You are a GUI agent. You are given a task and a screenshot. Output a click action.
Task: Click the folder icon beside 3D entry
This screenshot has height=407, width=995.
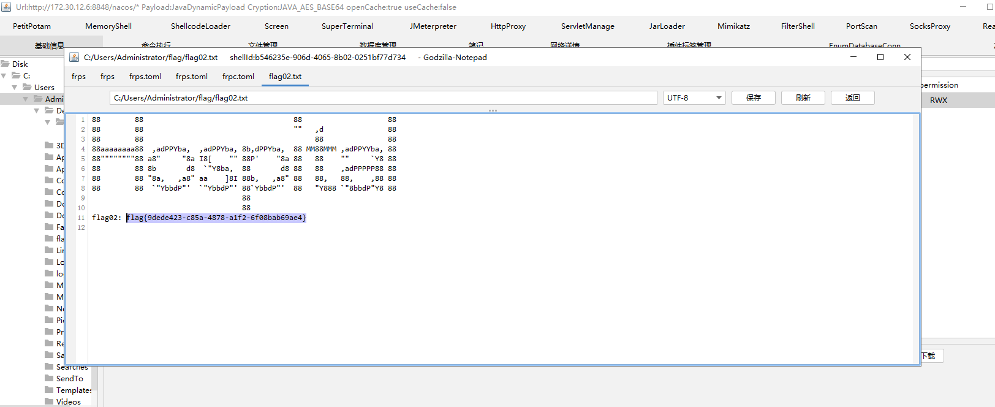click(49, 145)
